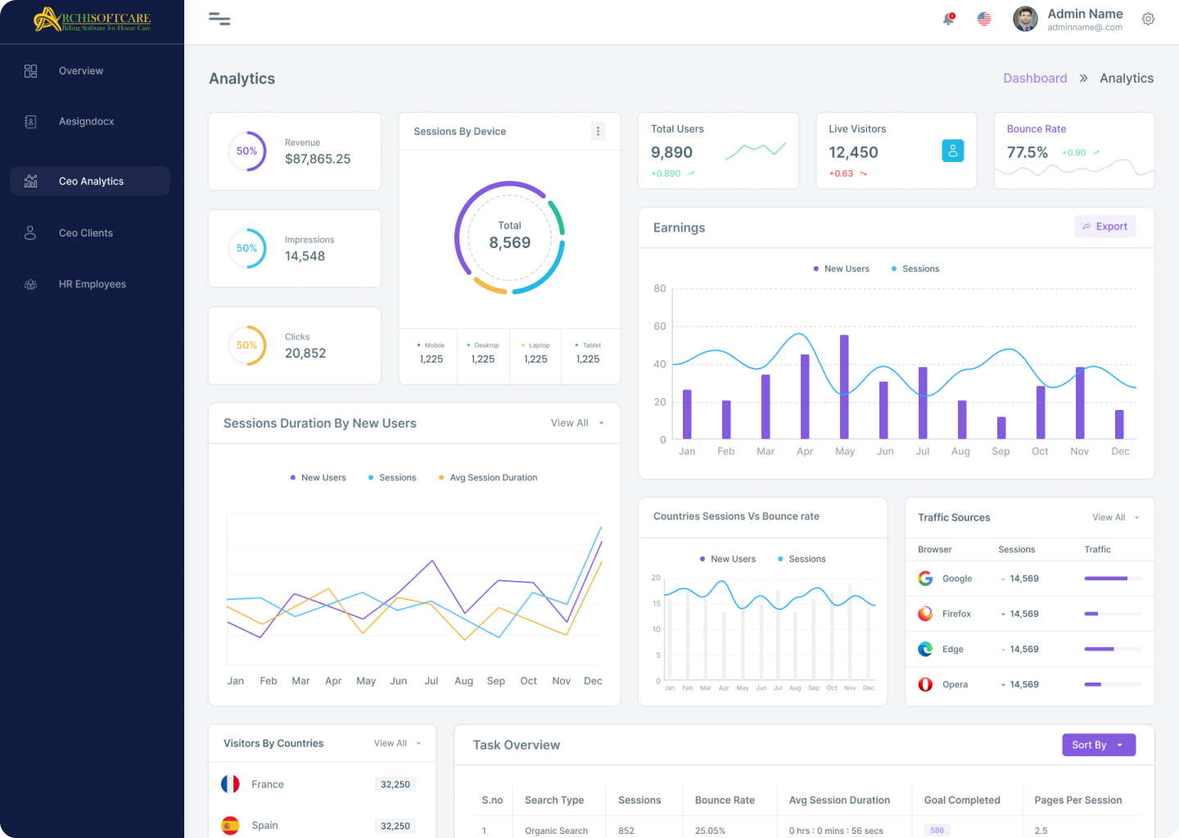Go to HR Employees in sidebar
This screenshot has height=838, width=1179.
click(x=92, y=285)
